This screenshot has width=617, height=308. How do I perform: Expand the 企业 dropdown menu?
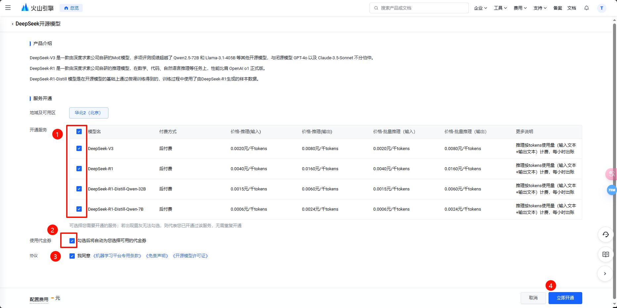click(x=480, y=8)
